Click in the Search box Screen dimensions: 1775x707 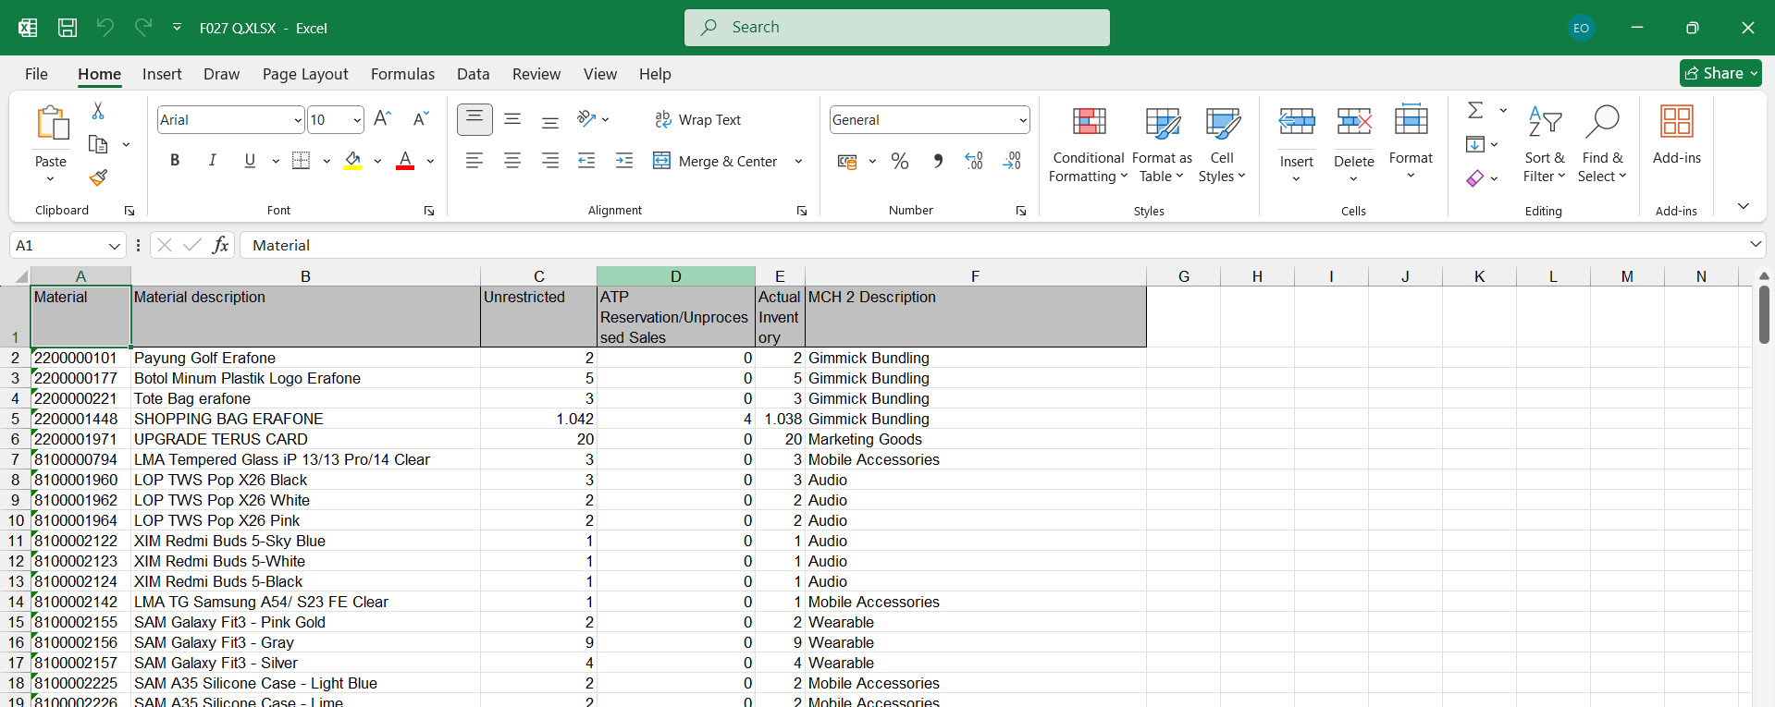[x=897, y=28]
